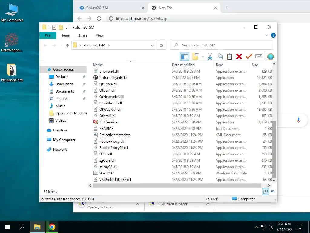Select Documents in navigation pane

point(64,91)
